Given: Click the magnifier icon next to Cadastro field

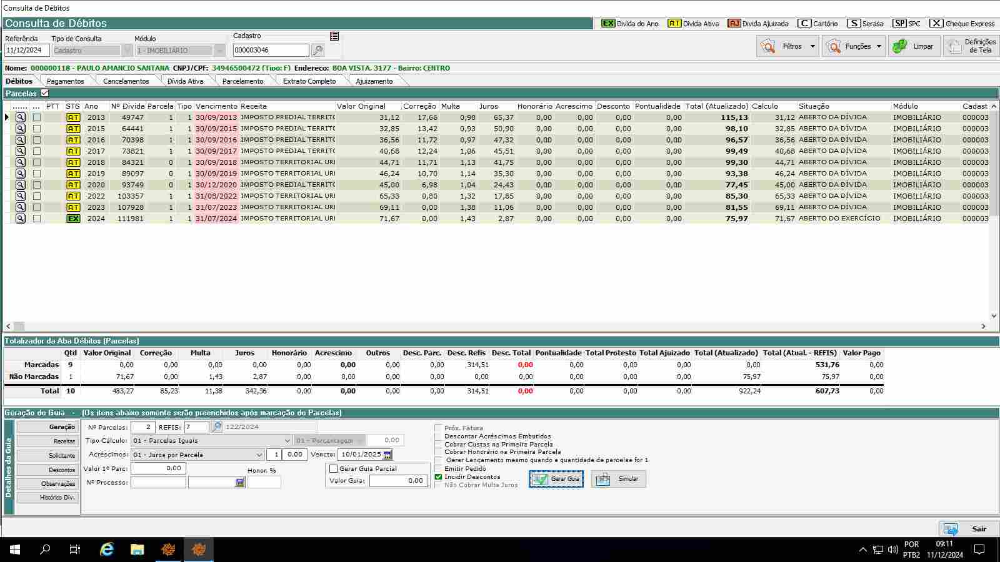Looking at the screenshot, I should [x=317, y=51].
